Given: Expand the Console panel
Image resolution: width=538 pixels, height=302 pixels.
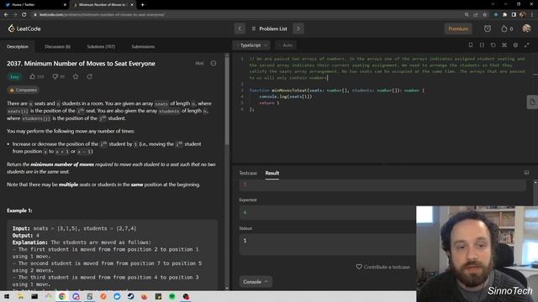Looking at the screenshot, I should [256, 282].
